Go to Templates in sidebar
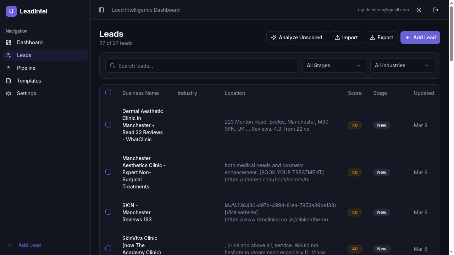Image resolution: width=454 pixels, height=255 pixels. [45, 81]
